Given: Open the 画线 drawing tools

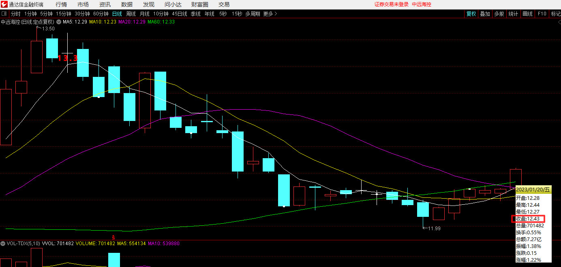Looking at the screenshot, I should point(527,14).
